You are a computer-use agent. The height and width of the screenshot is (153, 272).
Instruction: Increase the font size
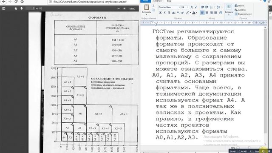(x=192, y=7)
